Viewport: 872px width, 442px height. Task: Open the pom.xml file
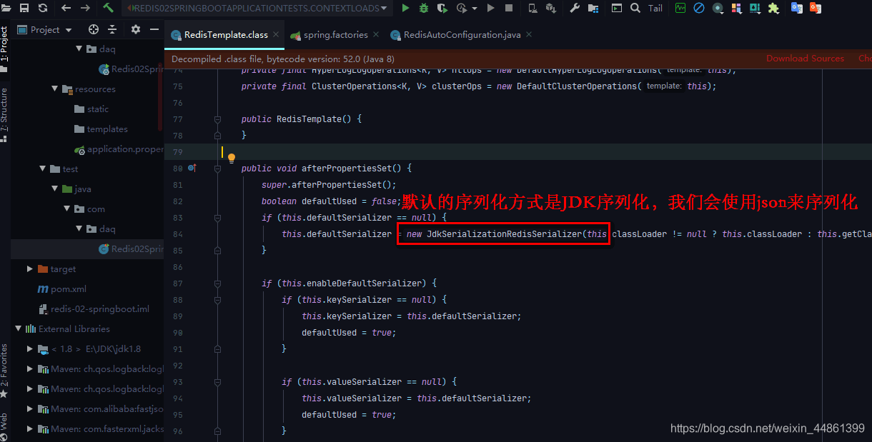pos(62,289)
